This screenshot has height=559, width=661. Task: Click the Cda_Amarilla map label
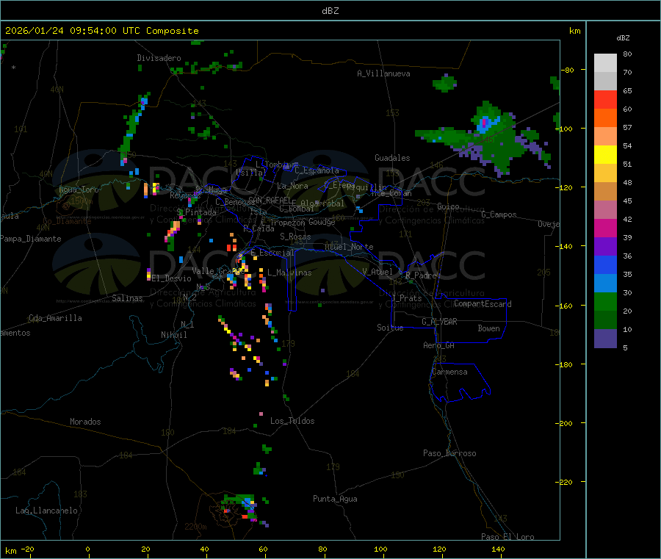(x=55, y=318)
